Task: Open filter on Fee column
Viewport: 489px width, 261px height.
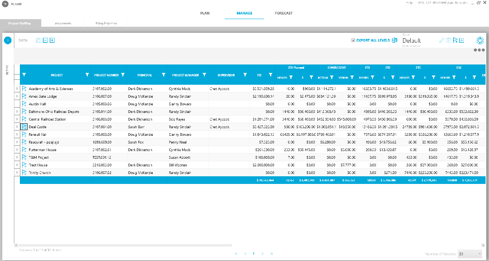Action: (270, 75)
